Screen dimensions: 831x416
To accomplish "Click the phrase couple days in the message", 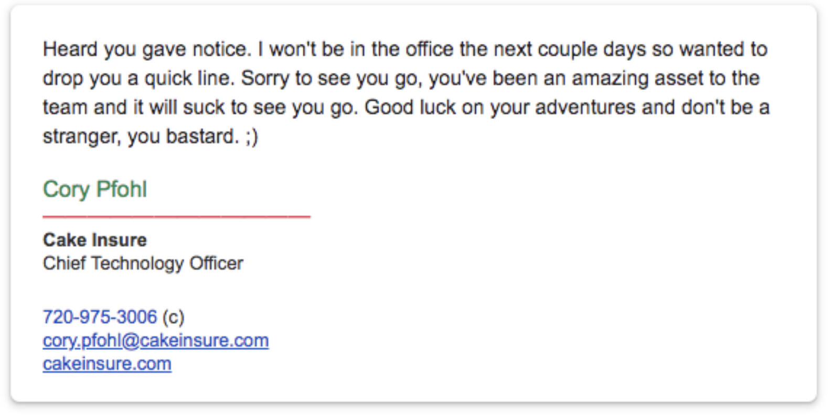I will pos(592,49).
